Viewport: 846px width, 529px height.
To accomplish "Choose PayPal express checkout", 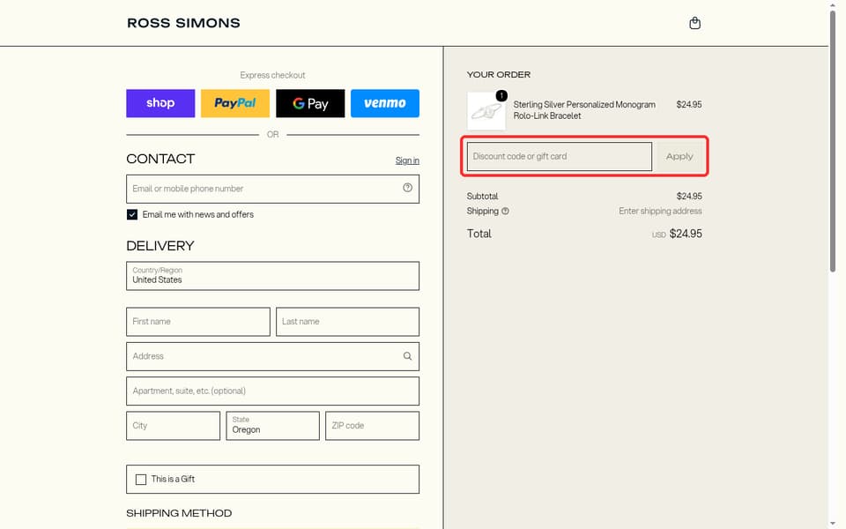I will (234, 103).
